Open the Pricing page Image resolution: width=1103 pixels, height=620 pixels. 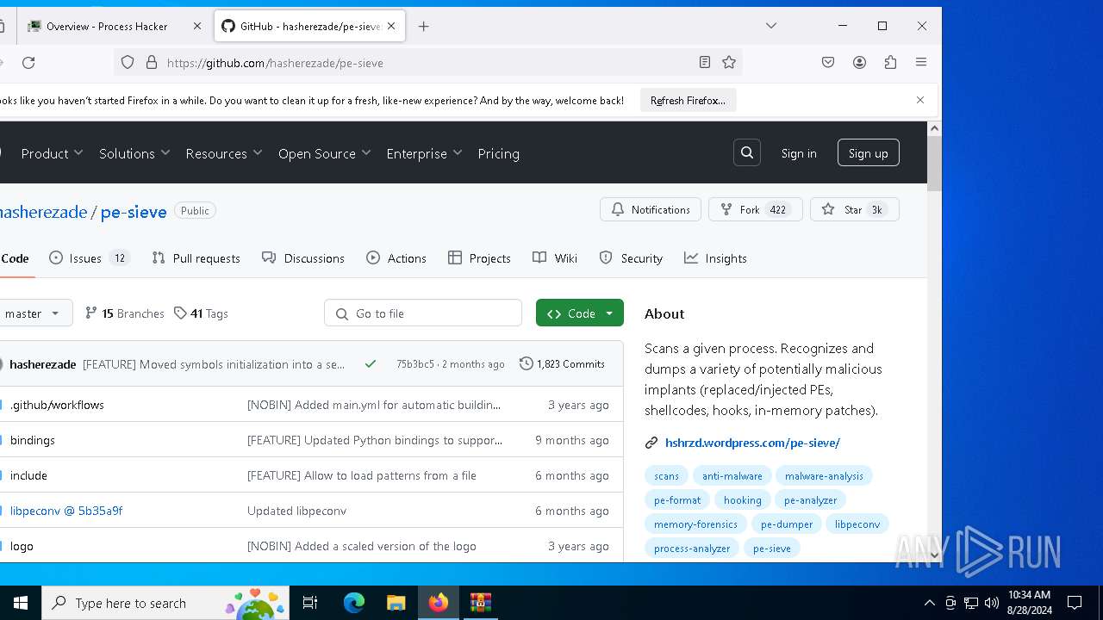point(498,153)
